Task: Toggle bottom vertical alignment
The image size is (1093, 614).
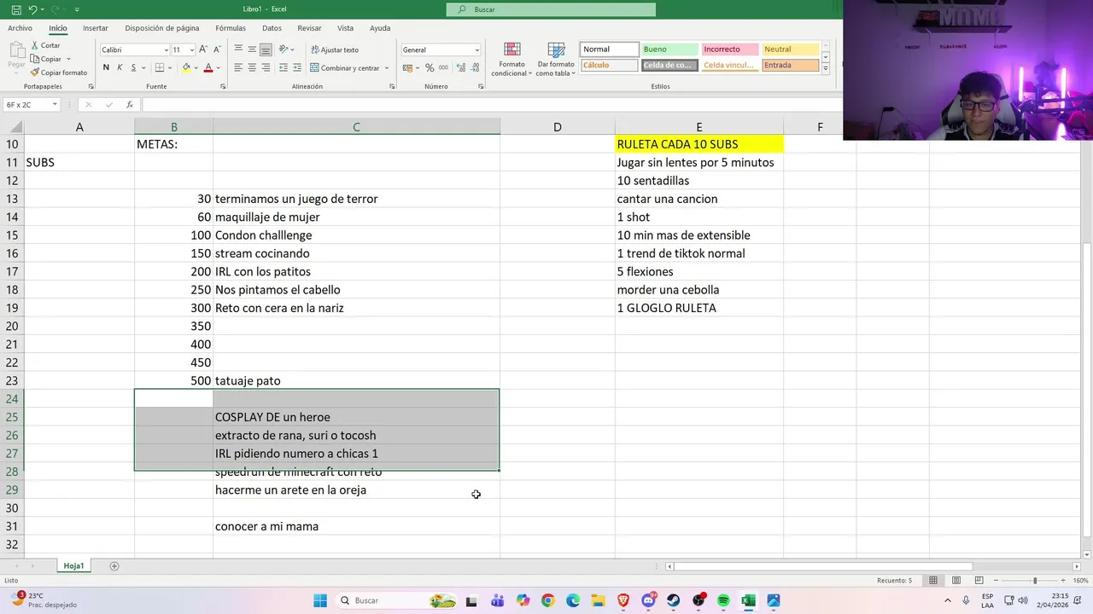Action: point(266,49)
